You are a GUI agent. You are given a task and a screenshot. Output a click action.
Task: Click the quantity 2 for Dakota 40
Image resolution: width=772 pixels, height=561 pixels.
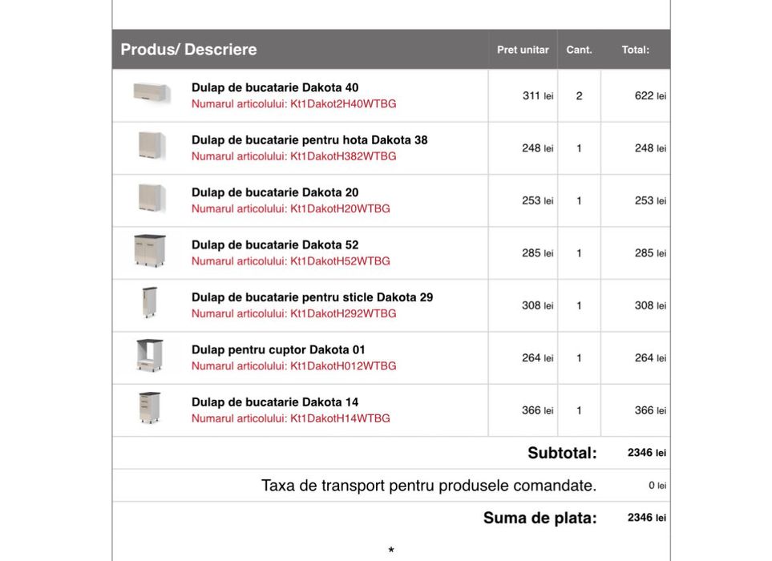pos(579,96)
